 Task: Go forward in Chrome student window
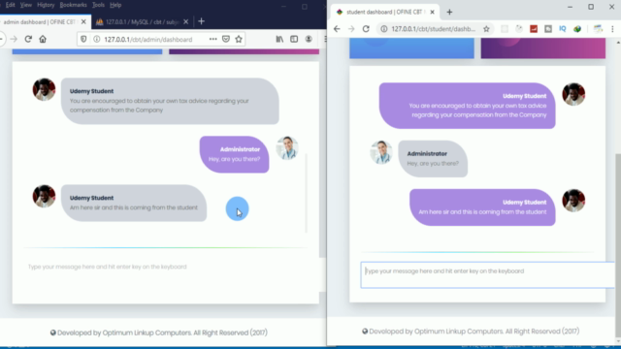pyautogui.click(x=351, y=29)
